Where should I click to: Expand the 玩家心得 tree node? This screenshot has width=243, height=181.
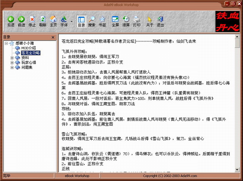[12, 63]
